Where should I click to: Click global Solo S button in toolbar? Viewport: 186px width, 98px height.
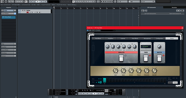(18, 2)
